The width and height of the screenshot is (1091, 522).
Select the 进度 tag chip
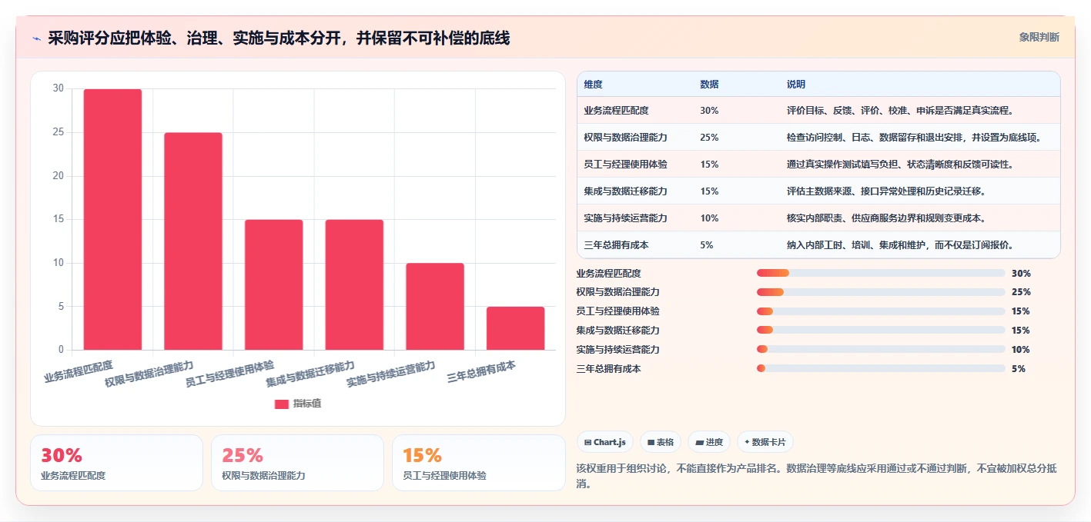point(709,442)
